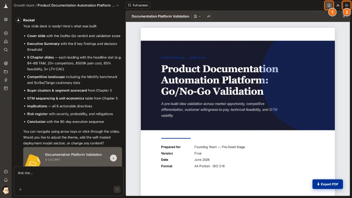Click the workflow connections icon in the top bar
The image size is (352, 198).
(338, 5)
